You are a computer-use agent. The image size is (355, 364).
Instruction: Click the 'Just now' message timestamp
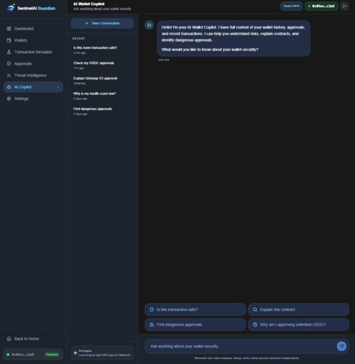[x=164, y=60]
